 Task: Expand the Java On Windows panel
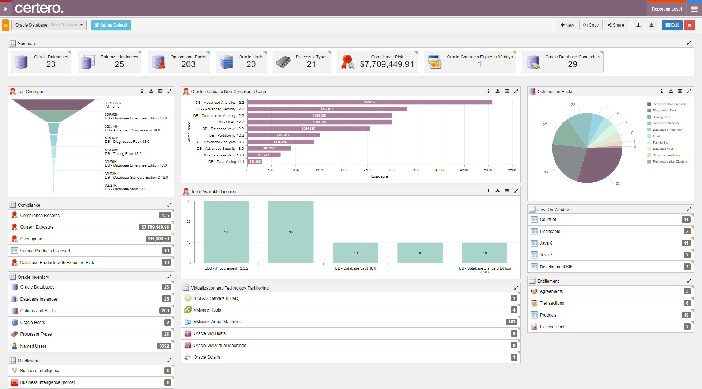[x=690, y=209]
